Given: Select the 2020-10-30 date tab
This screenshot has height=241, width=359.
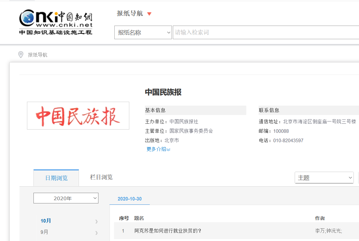Looking at the screenshot, I should 130,199.
